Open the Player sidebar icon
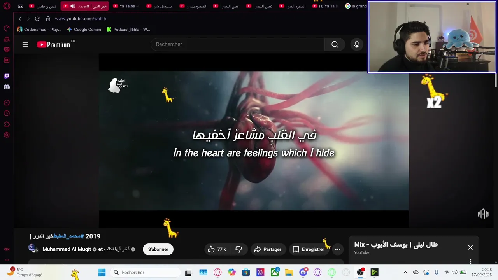 [7, 103]
